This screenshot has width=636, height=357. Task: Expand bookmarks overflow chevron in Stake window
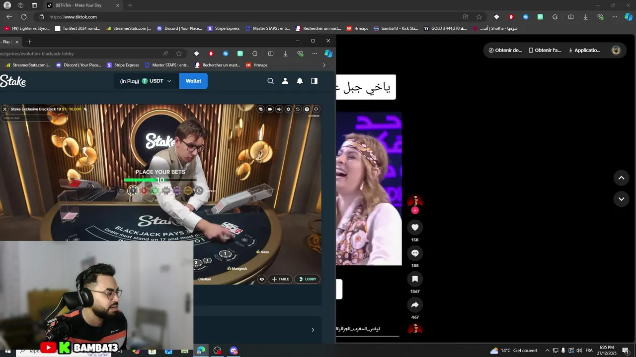tap(324, 65)
